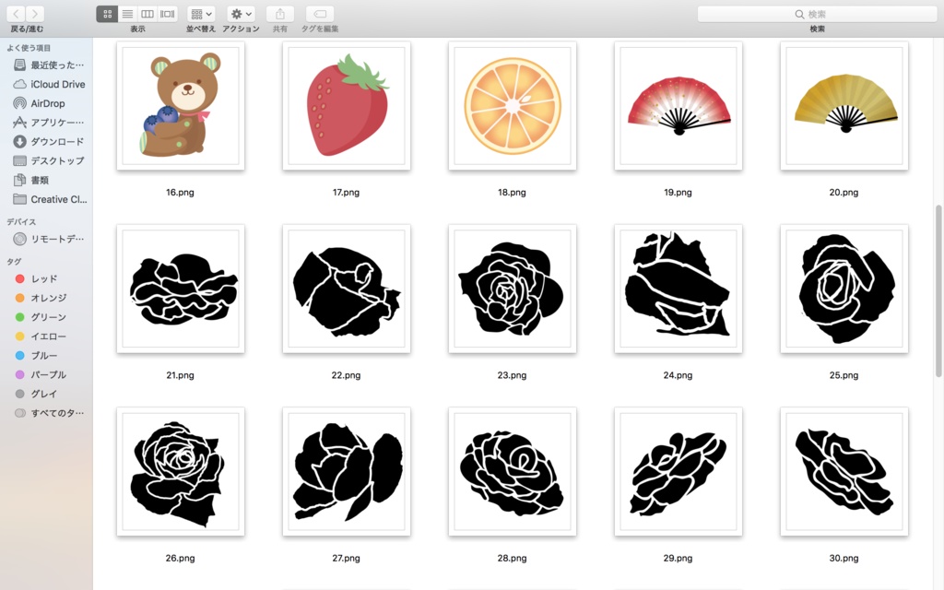Select rose silhouette thumbnail 30.png
944x590 pixels.
click(844, 472)
